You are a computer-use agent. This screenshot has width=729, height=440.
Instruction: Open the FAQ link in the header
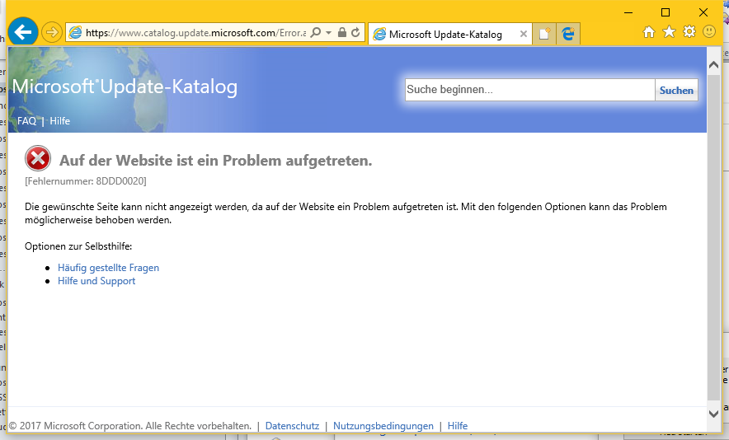pos(27,121)
